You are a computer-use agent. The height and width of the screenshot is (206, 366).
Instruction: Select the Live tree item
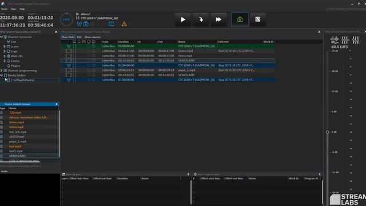[x=14, y=42]
